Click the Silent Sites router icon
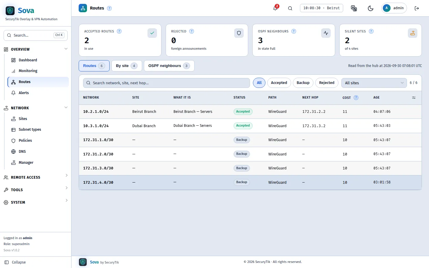 [413, 33]
